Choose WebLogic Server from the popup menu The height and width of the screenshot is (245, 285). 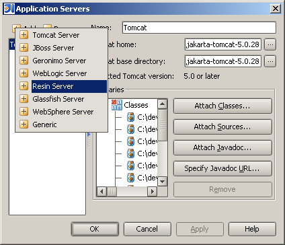coord(62,73)
